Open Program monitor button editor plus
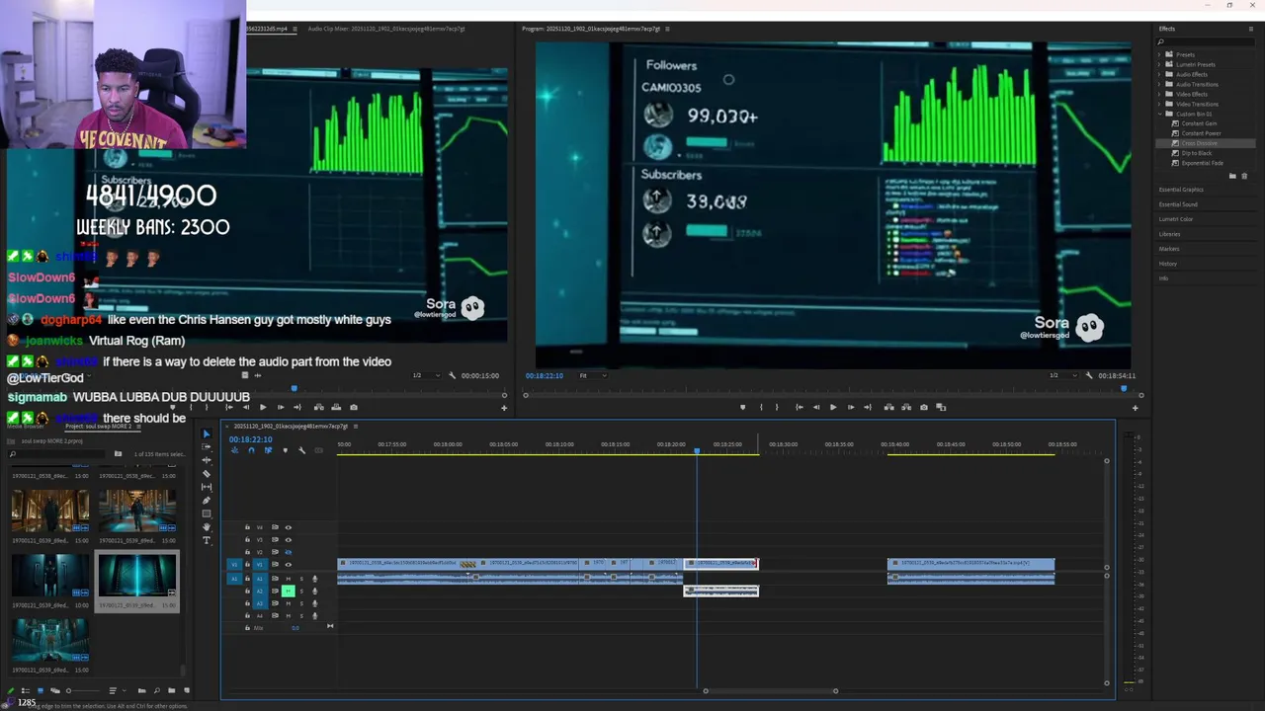The width and height of the screenshot is (1265, 711). 1135,407
